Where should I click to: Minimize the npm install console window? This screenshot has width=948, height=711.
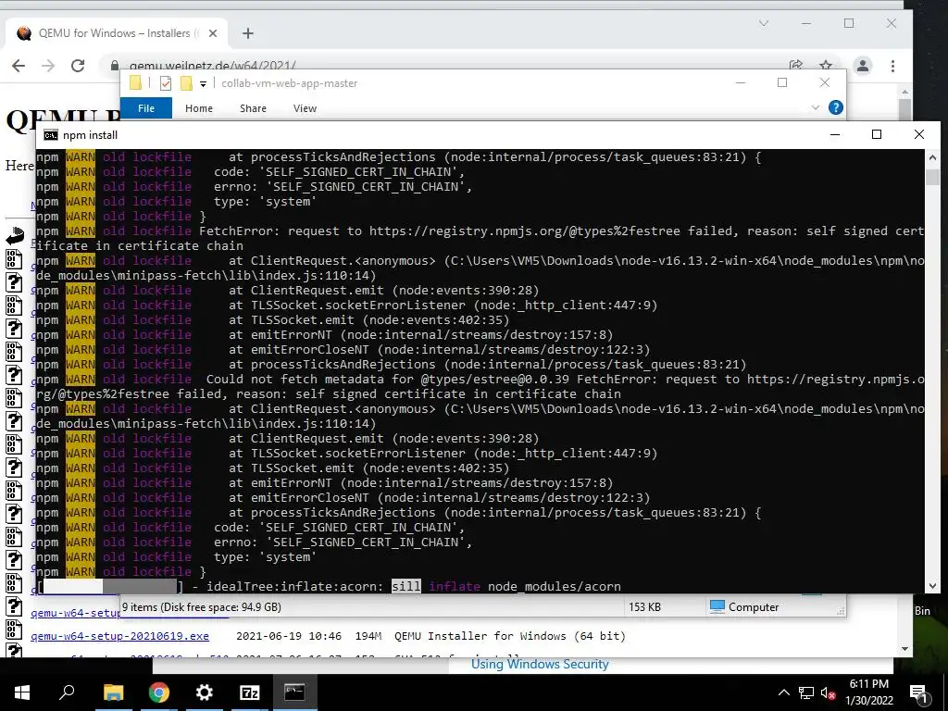(x=835, y=134)
